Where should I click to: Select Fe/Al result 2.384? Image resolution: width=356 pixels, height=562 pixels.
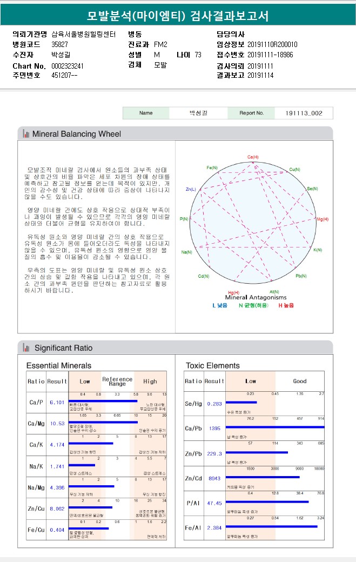214,527
